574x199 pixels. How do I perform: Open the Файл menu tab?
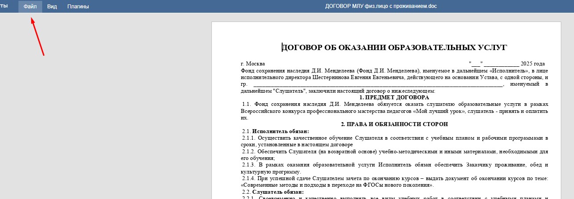click(30, 7)
